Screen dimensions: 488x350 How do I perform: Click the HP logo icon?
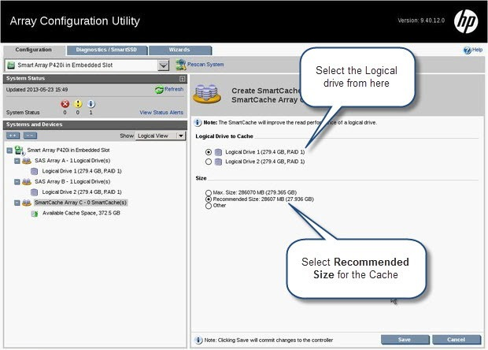tap(466, 20)
